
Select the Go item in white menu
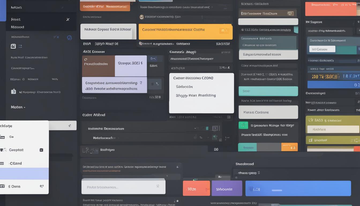click(x=11, y=137)
